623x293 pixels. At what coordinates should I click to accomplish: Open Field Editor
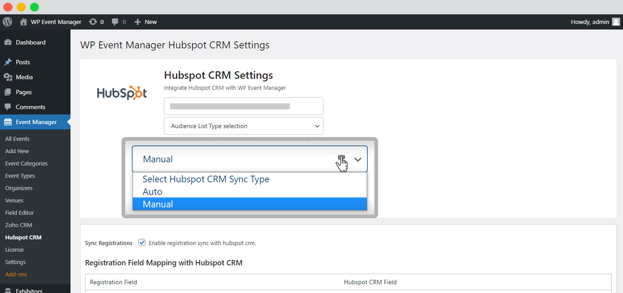19,213
